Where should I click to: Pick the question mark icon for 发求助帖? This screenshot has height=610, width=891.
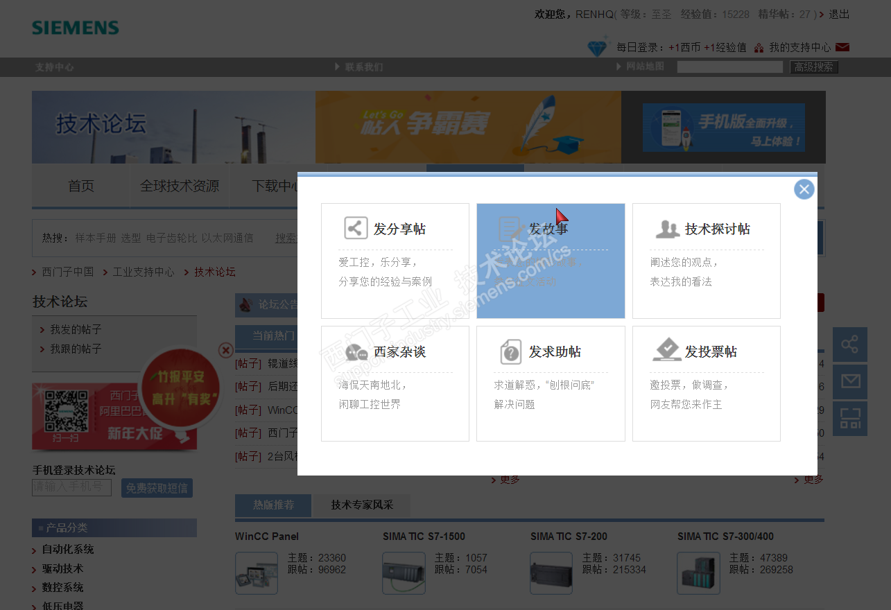tap(511, 351)
